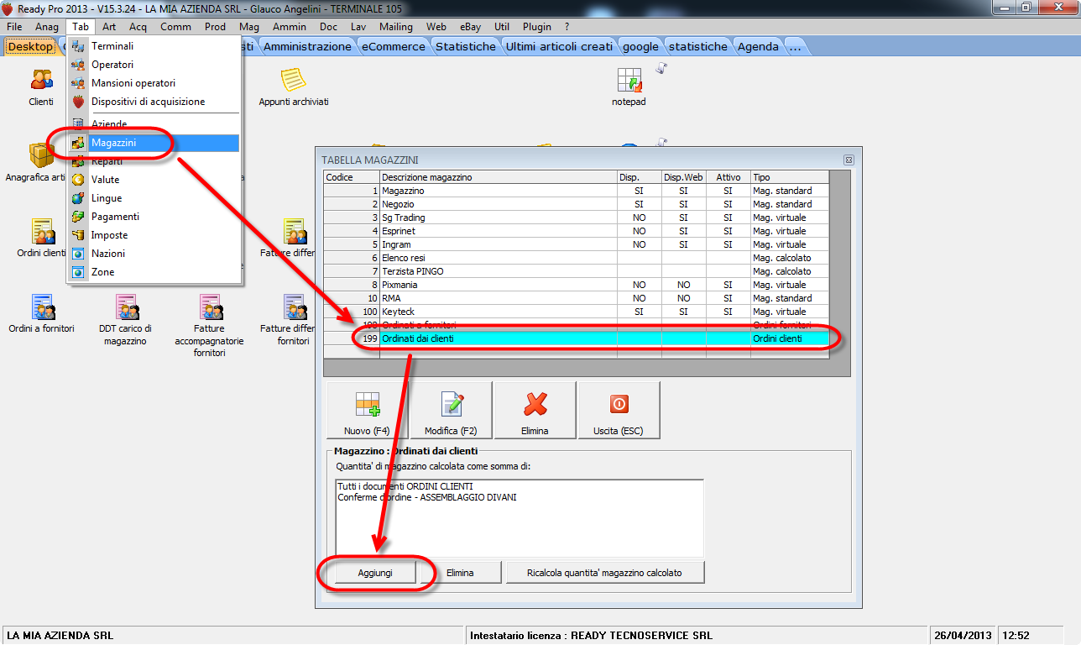Screen dimensions: 1081x645
Task: Open Fatture accompagnatorie fornitori icon
Action: pyautogui.click(x=210, y=325)
